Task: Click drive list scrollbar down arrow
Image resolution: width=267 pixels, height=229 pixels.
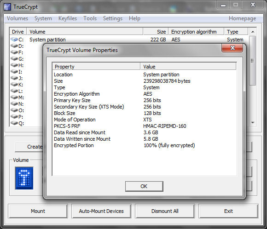Action: click(253, 123)
